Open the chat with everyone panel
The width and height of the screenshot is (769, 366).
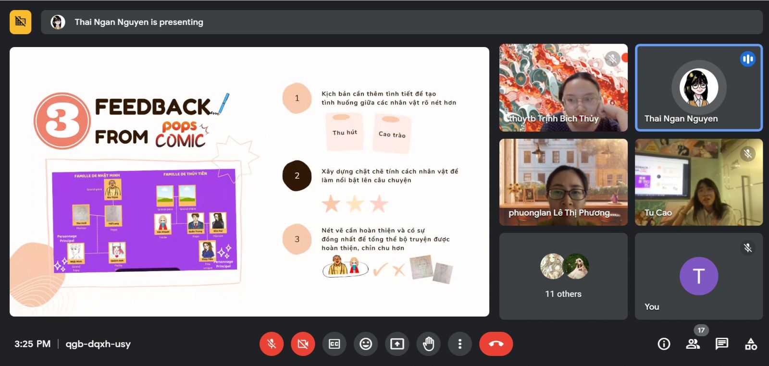pos(721,344)
